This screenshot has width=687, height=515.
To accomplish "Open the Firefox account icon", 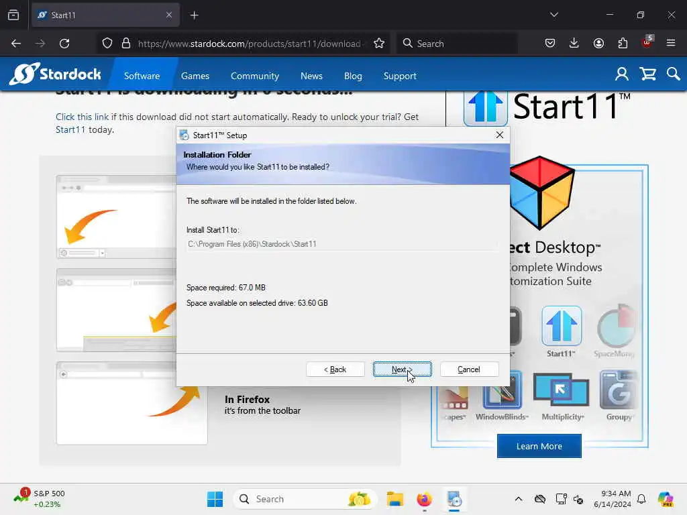I will tap(598, 43).
